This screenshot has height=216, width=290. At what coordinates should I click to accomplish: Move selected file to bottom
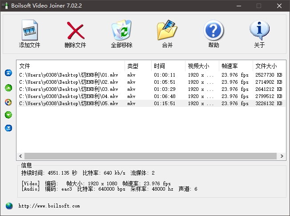(8, 128)
